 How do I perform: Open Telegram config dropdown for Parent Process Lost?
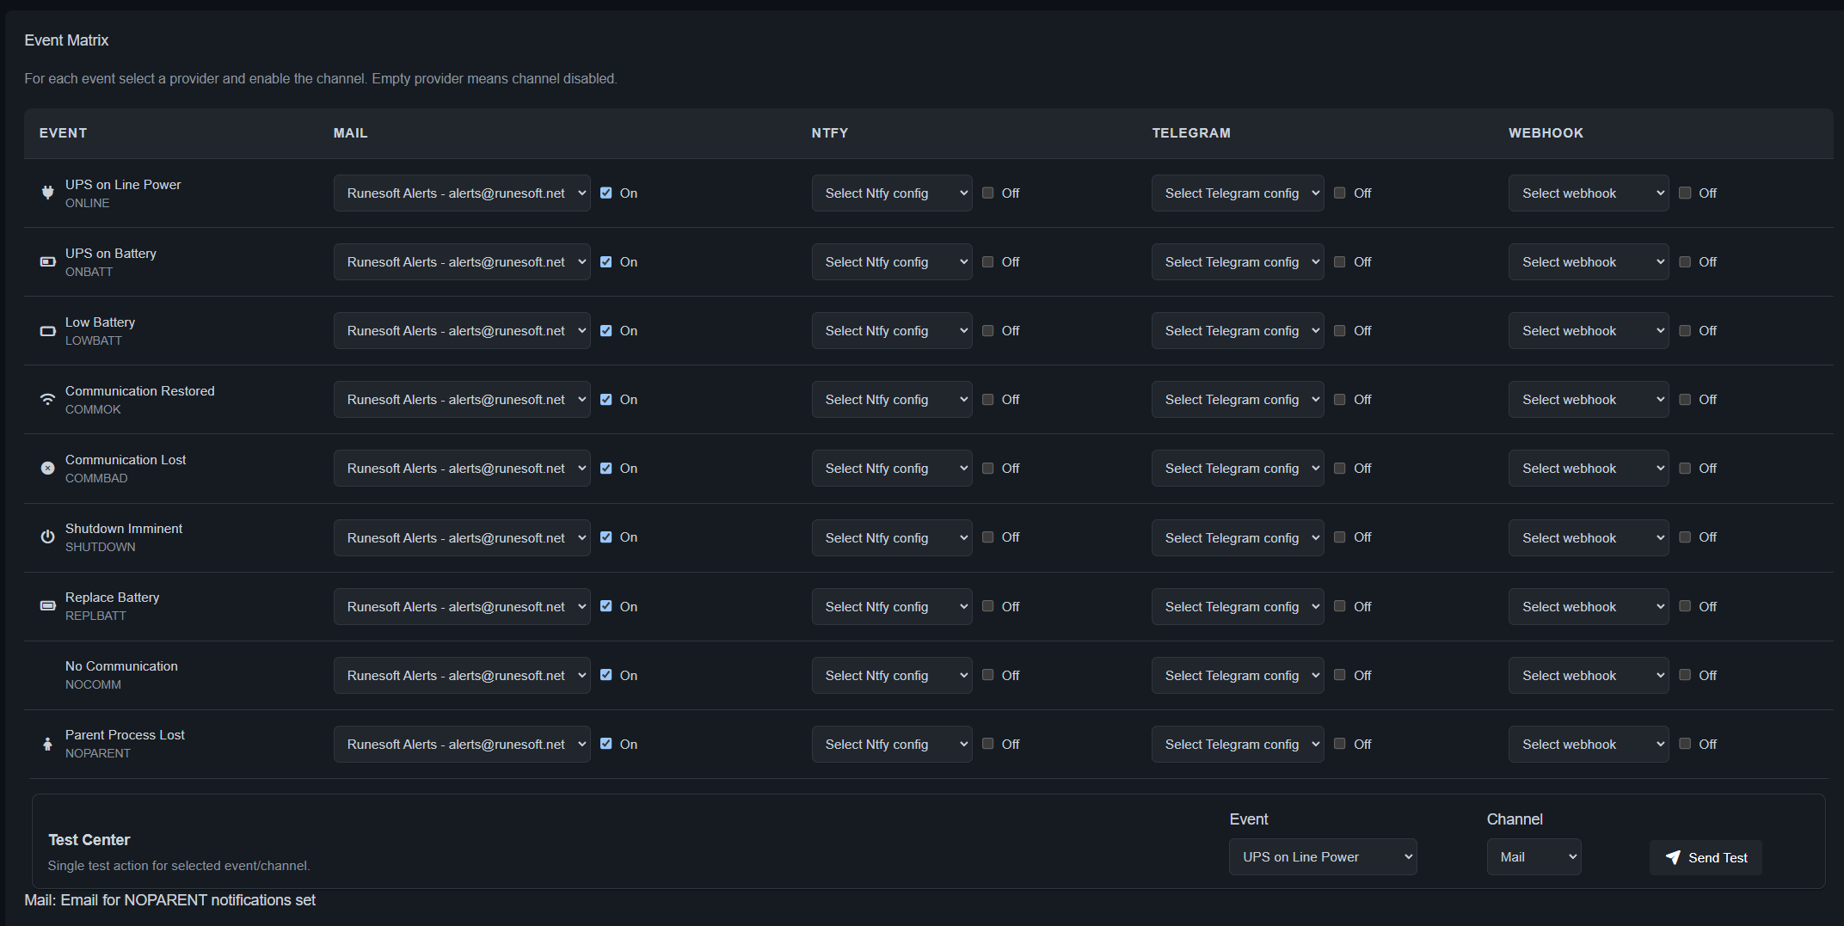1238,744
